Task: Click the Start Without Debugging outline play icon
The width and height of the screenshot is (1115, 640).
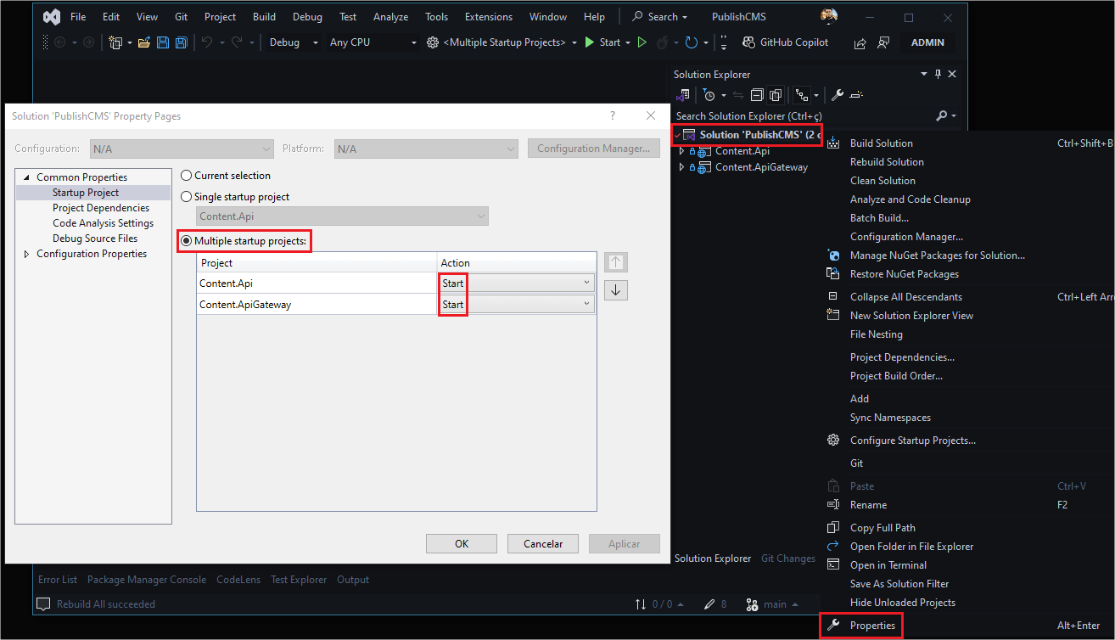Action: click(642, 42)
